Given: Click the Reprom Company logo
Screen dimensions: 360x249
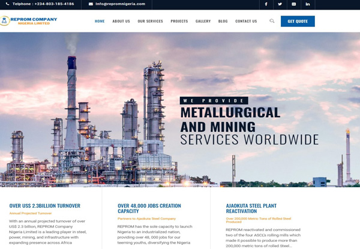Looking at the screenshot, I should (29, 21).
